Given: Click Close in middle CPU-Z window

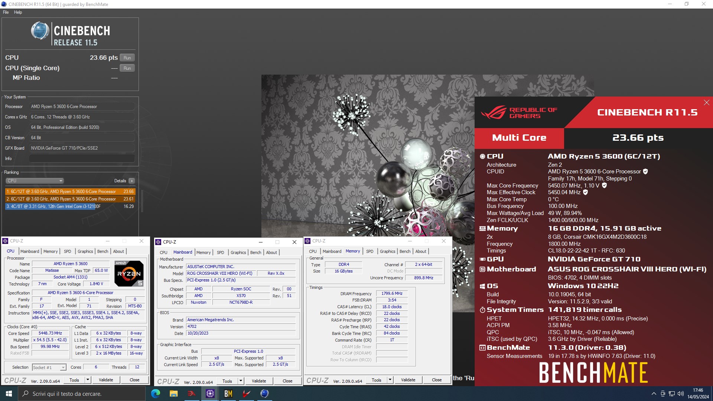Looking at the screenshot, I should coord(287,381).
